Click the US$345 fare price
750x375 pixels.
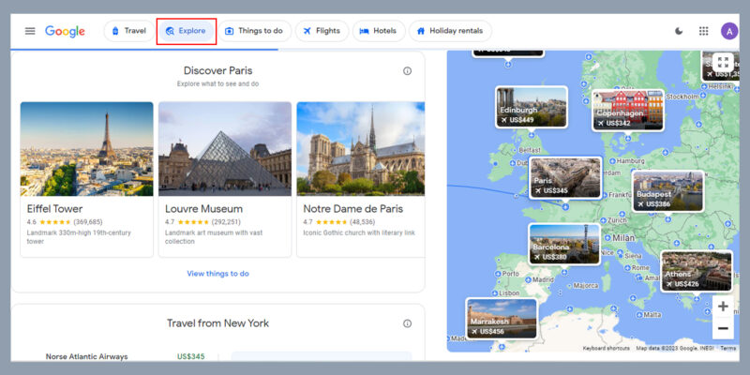coord(191,356)
